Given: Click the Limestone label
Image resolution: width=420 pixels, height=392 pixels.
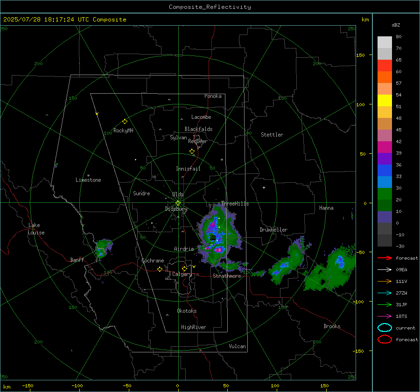Looking at the screenshot, I should tap(88, 180).
